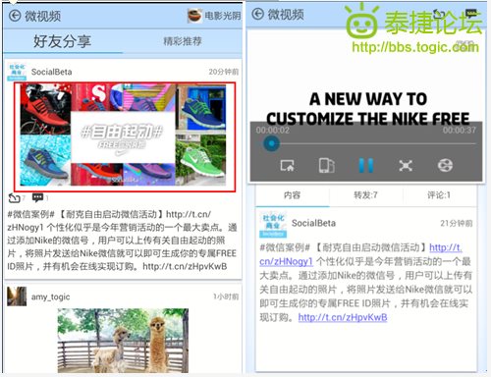The width and height of the screenshot is (491, 377).
Task: Click amy_togic username
Action: pyautogui.click(x=51, y=296)
